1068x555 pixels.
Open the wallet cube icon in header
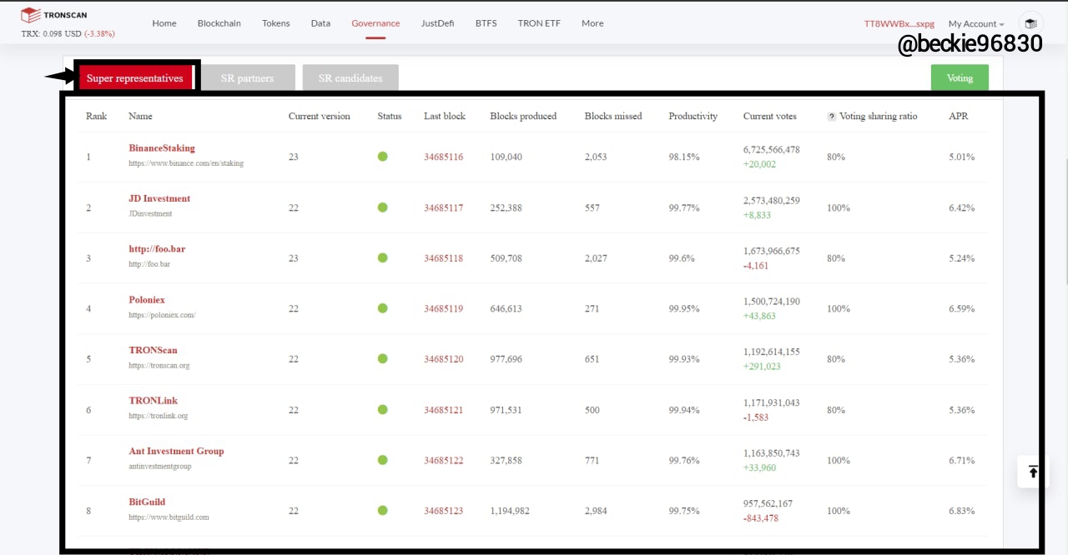tap(1031, 24)
